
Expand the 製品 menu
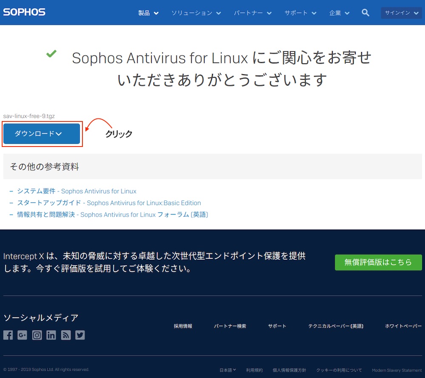click(148, 13)
